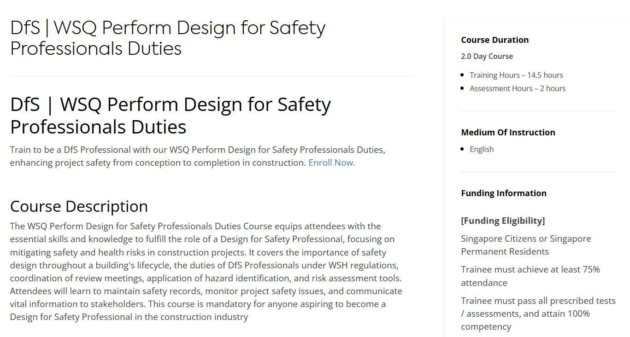Click bullet point before Training Hours

click(462, 75)
